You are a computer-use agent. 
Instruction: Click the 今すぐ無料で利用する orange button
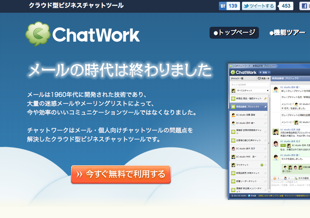pyautogui.click(x=121, y=174)
